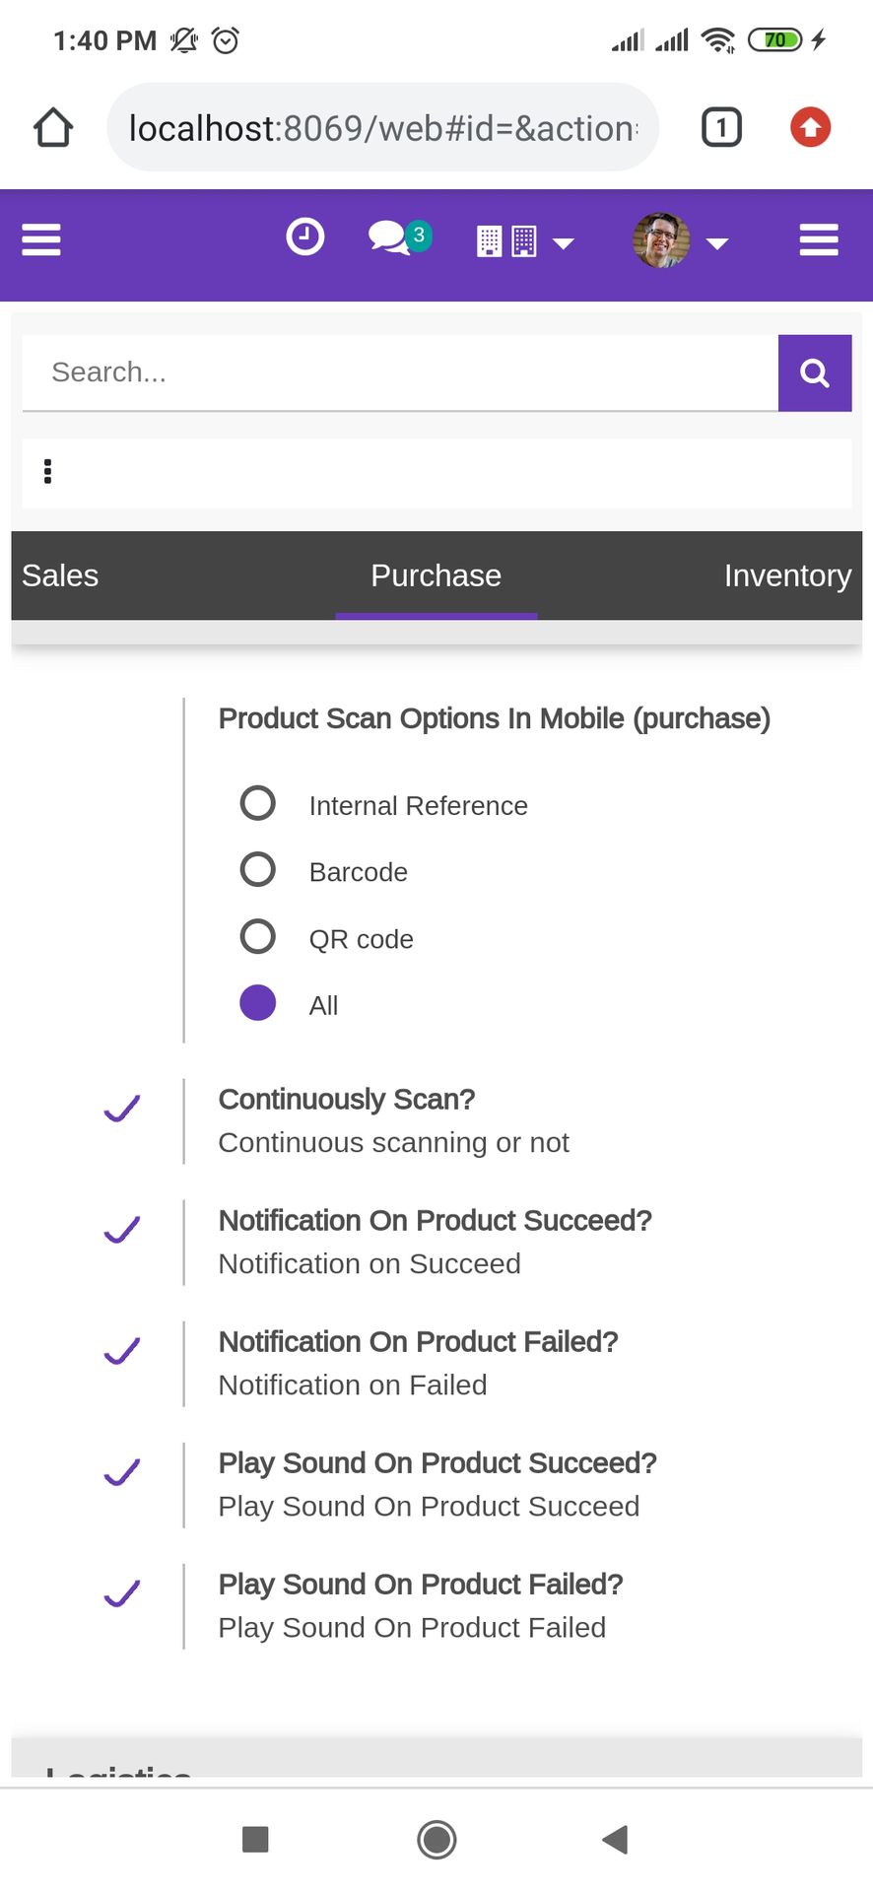Viewport: 873px width, 1892px height.
Task: Click the purple search magnifier button
Action: tap(815, 372)
